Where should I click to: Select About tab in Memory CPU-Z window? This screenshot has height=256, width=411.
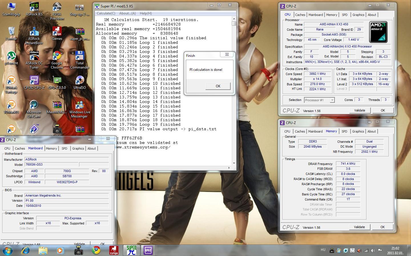[x=372, y=131]
